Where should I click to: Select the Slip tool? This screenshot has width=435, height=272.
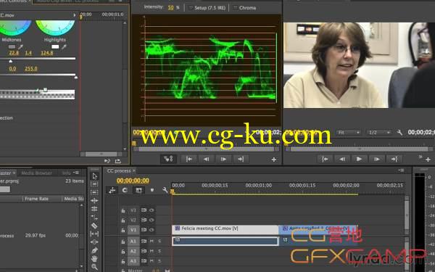(x=94, y=234)
